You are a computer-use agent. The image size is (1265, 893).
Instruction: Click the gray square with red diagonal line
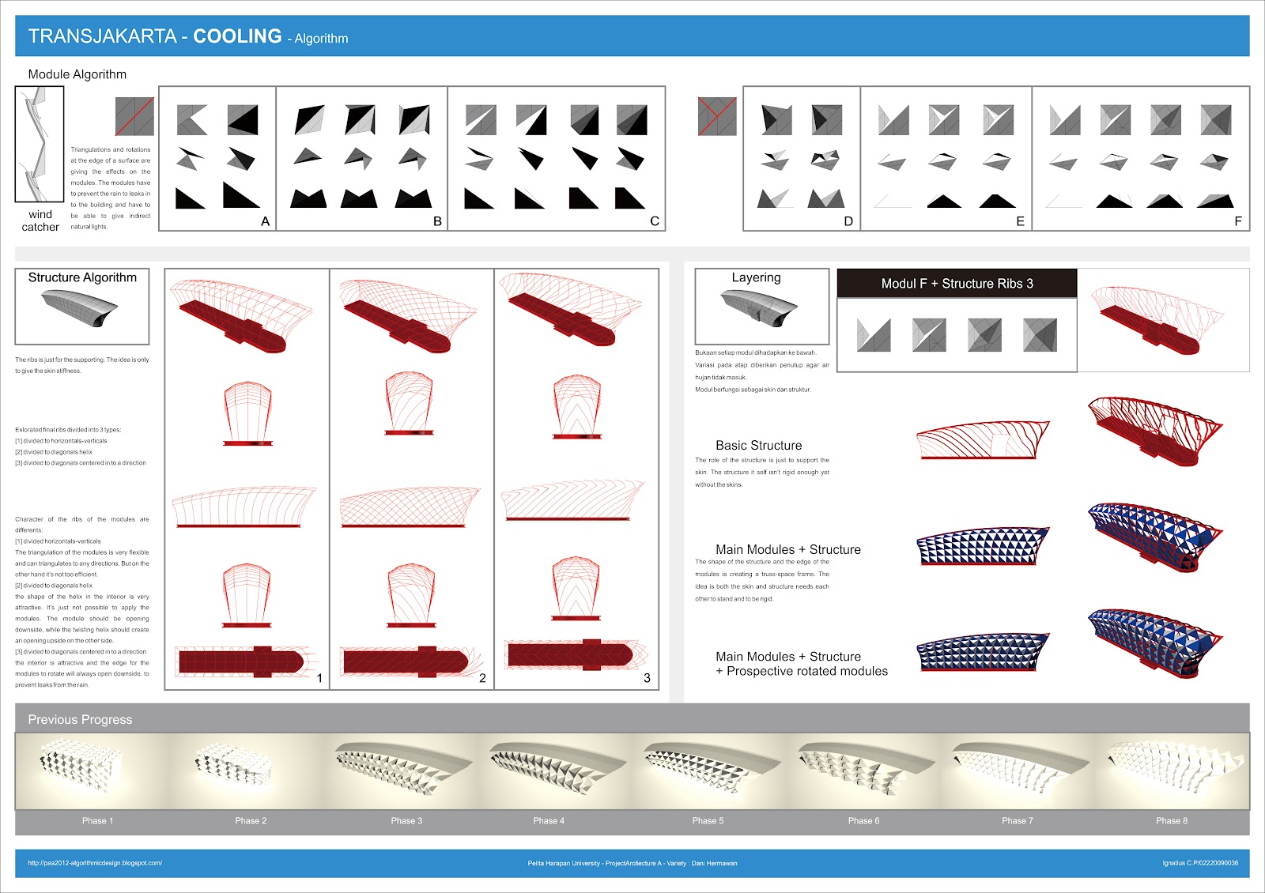134,116
